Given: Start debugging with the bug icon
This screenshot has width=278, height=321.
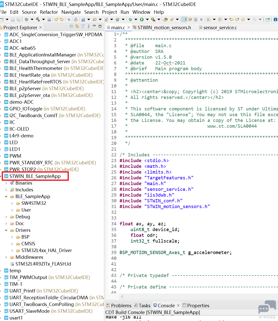Looking at the screenshot, I should point(130,19).
